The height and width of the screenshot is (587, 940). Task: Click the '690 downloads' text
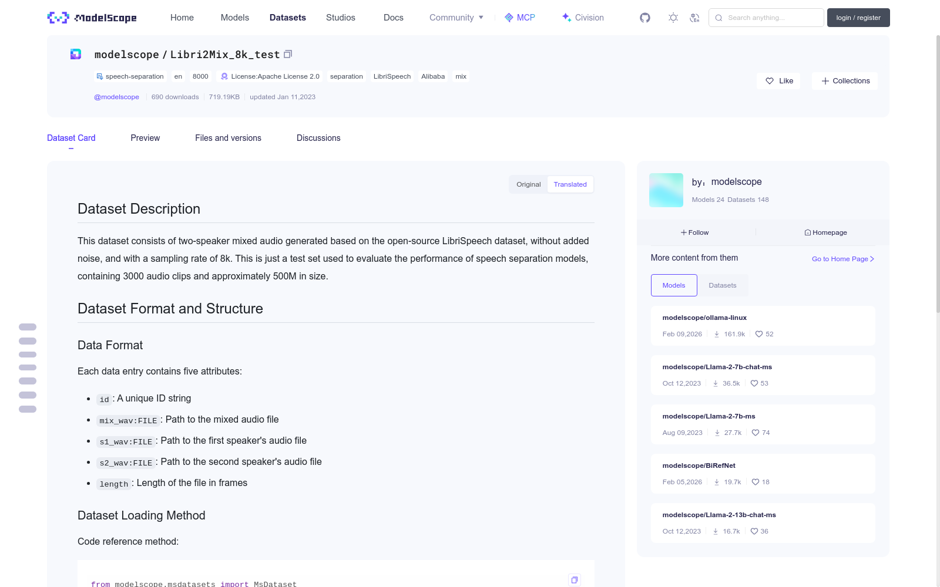[x=175, y=97]
